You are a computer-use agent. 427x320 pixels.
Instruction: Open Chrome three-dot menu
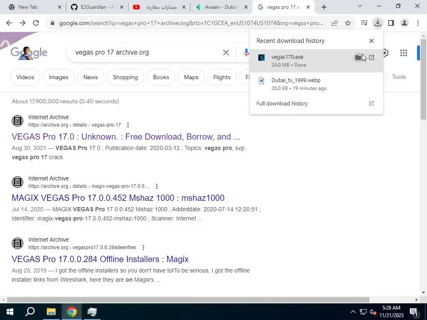tap(418, 23)
